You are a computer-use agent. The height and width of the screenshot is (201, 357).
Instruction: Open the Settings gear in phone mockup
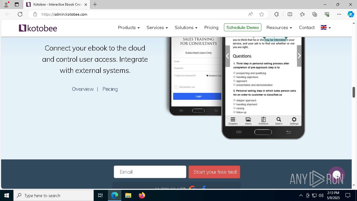tap(294, 121)
